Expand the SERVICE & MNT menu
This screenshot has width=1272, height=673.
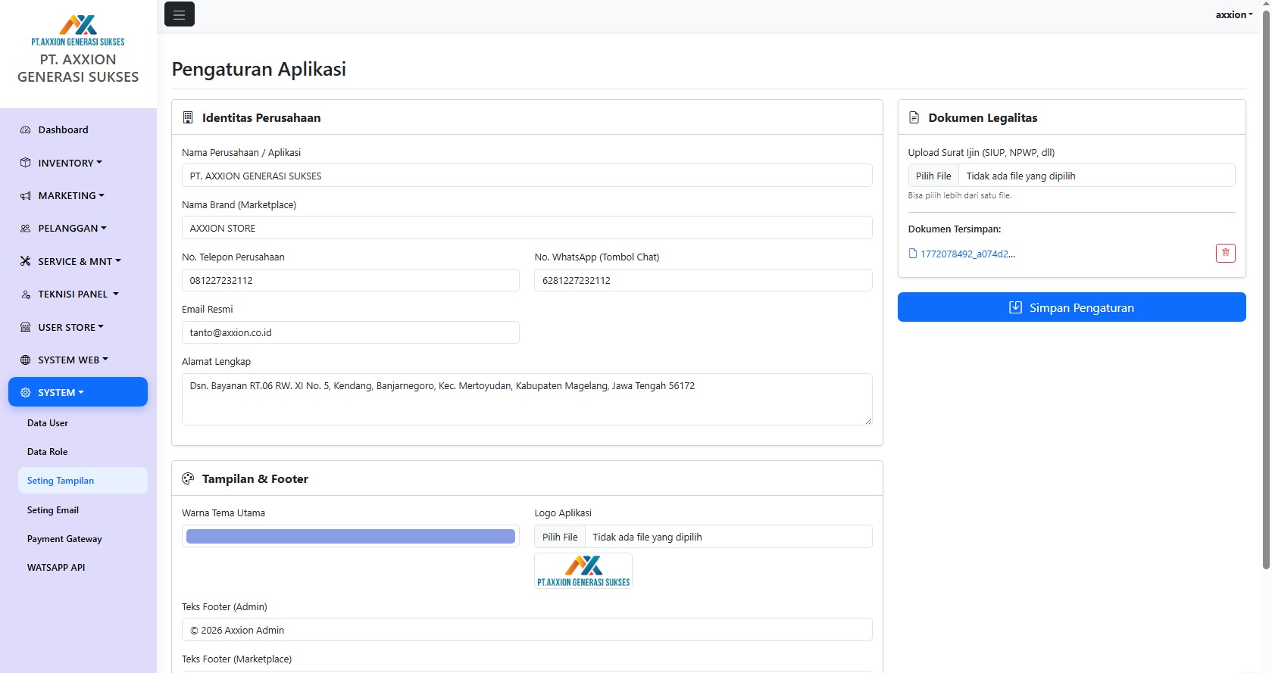tap(78, 261)
